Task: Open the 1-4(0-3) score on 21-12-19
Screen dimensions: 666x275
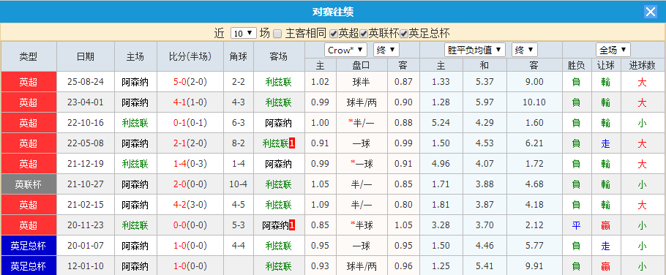Action: pos(190,164)
